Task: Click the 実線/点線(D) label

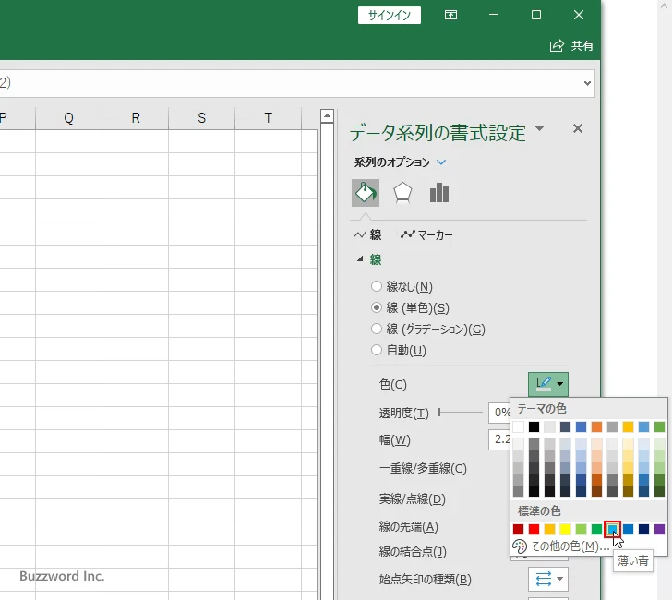Action: pos(412,498)
